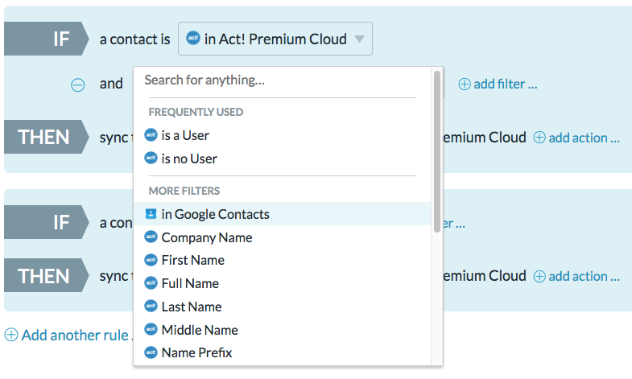This screenshot has height=379, width=632.
Task: Select the 'is a User' filter
Action: (x=185, y=135)
